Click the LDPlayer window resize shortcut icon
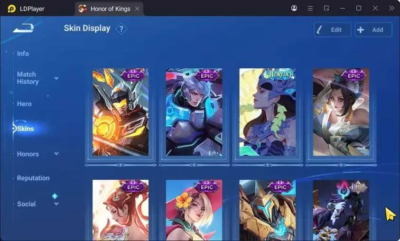The image size is (400, 241). pyautogui.click(x=326, y=9)
